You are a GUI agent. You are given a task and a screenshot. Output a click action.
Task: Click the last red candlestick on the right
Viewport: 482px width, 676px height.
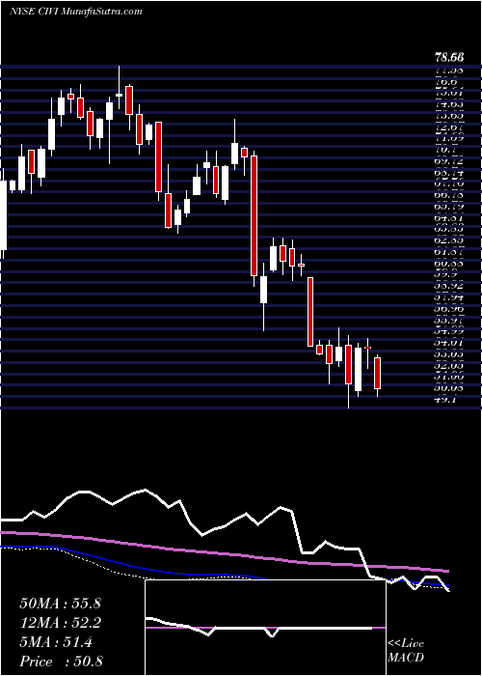click(378, 374)
